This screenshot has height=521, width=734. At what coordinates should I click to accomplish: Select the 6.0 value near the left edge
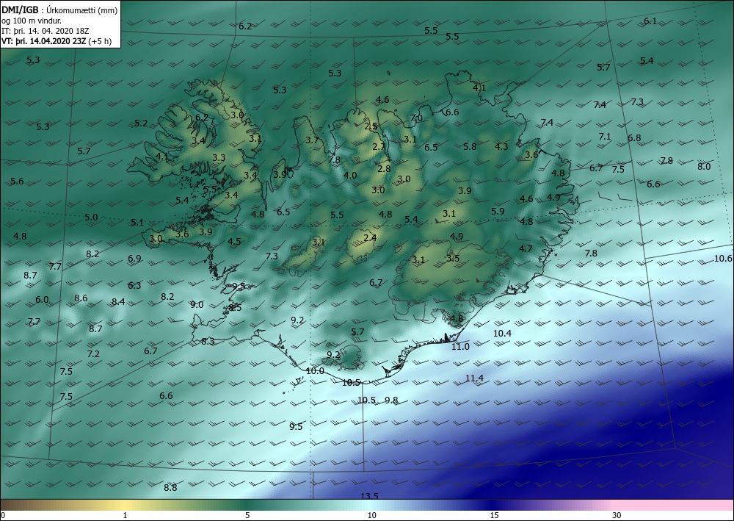tap(42, 300)
